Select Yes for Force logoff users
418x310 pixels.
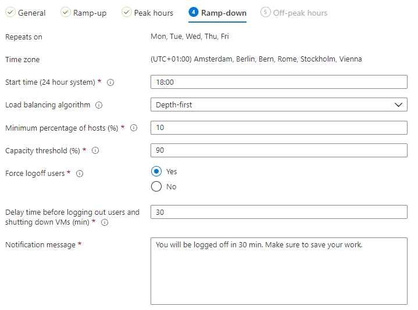pyautogui.click(x=156, y=171)
